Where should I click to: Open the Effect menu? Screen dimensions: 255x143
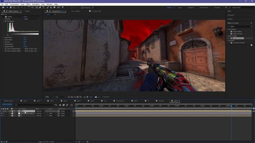pyautogui.click(x=28, y=4)
